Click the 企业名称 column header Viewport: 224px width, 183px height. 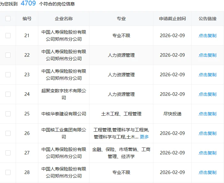click(x=64, y=19)
